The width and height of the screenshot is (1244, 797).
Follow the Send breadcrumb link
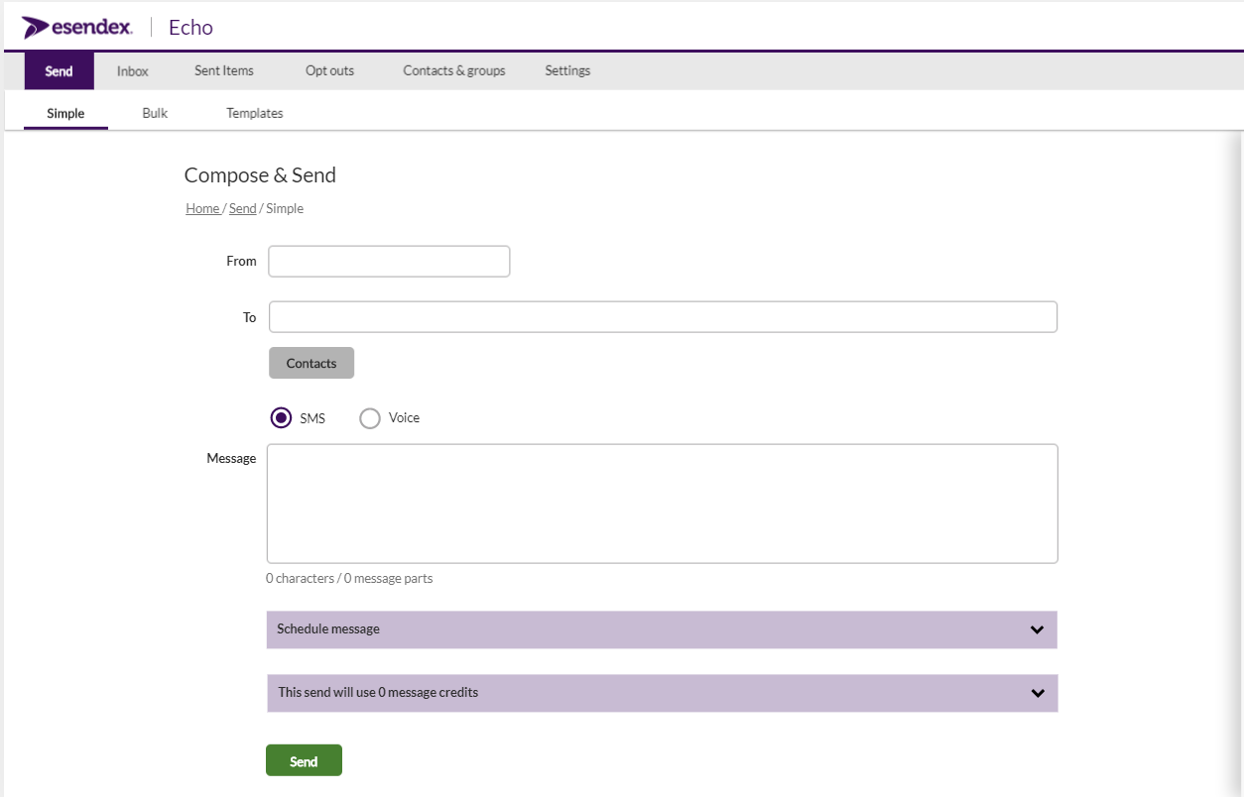[242, 208]
